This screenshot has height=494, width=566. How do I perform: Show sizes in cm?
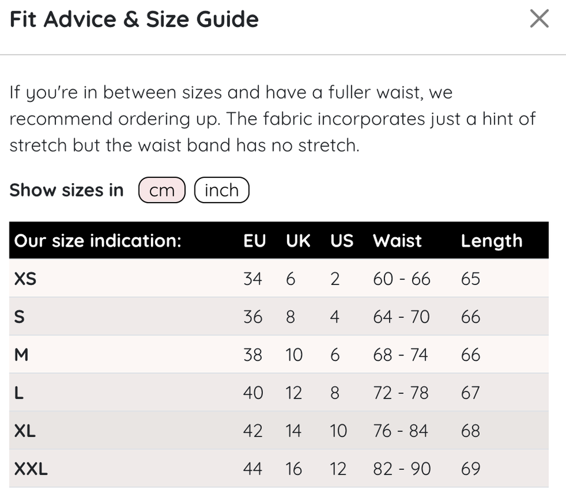pos(162,190)
